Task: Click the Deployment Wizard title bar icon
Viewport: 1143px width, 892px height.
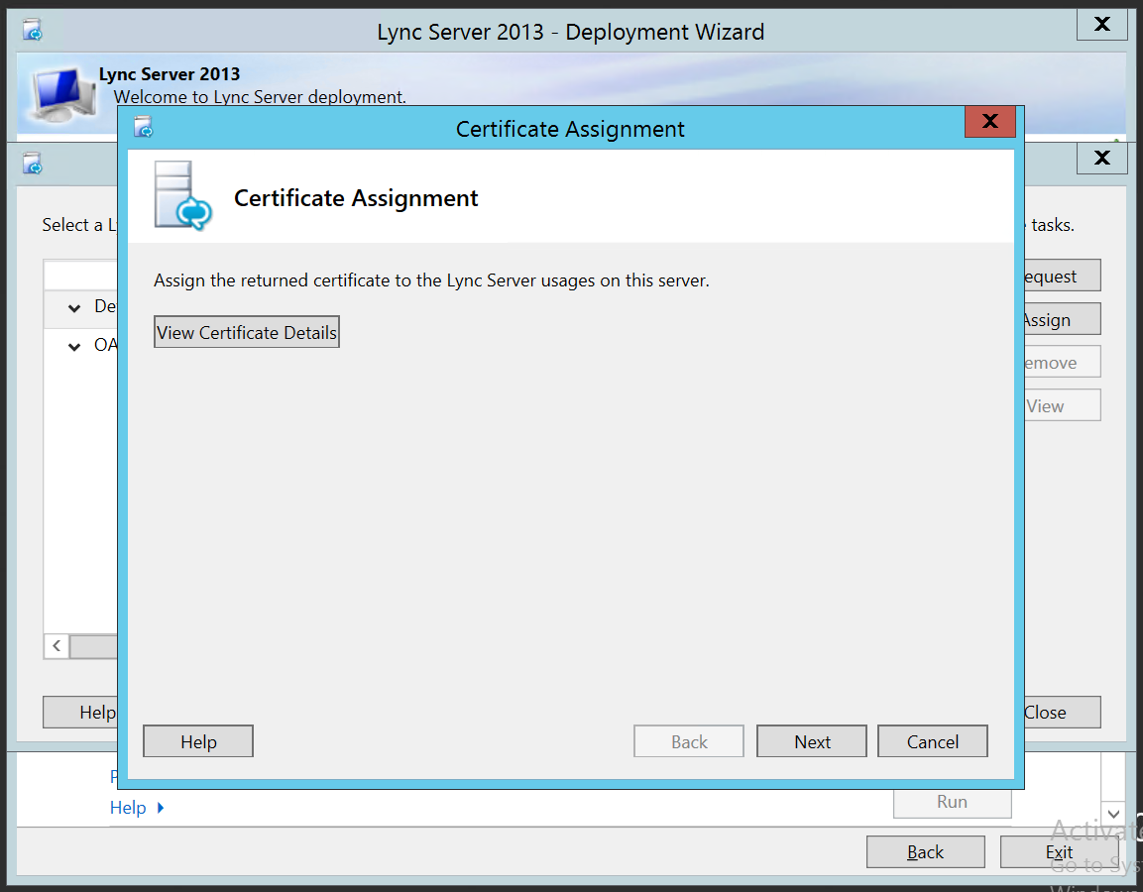Action: 32,31
